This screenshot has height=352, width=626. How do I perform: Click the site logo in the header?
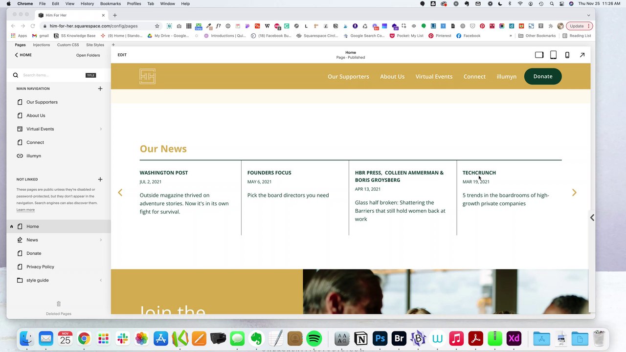pyautogui.click(x=147, y=76)
